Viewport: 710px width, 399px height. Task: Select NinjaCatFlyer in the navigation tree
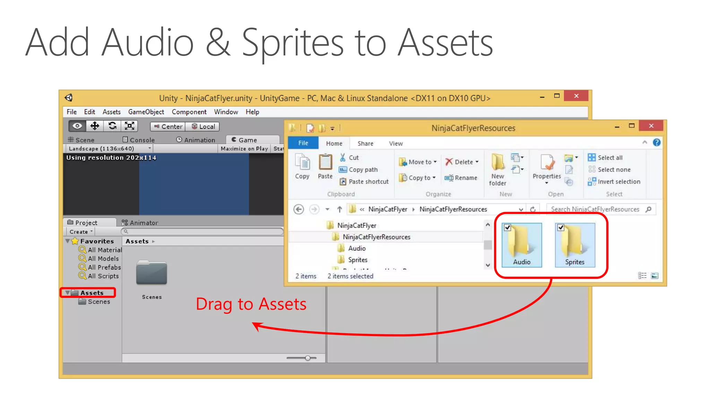352,225
